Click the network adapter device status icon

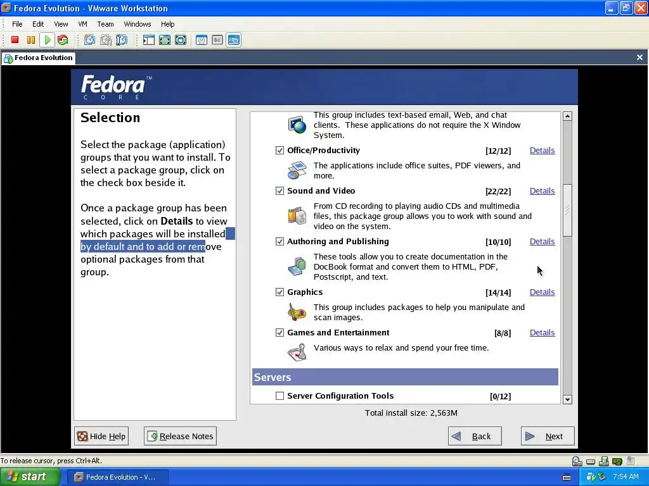coord(617,461)
